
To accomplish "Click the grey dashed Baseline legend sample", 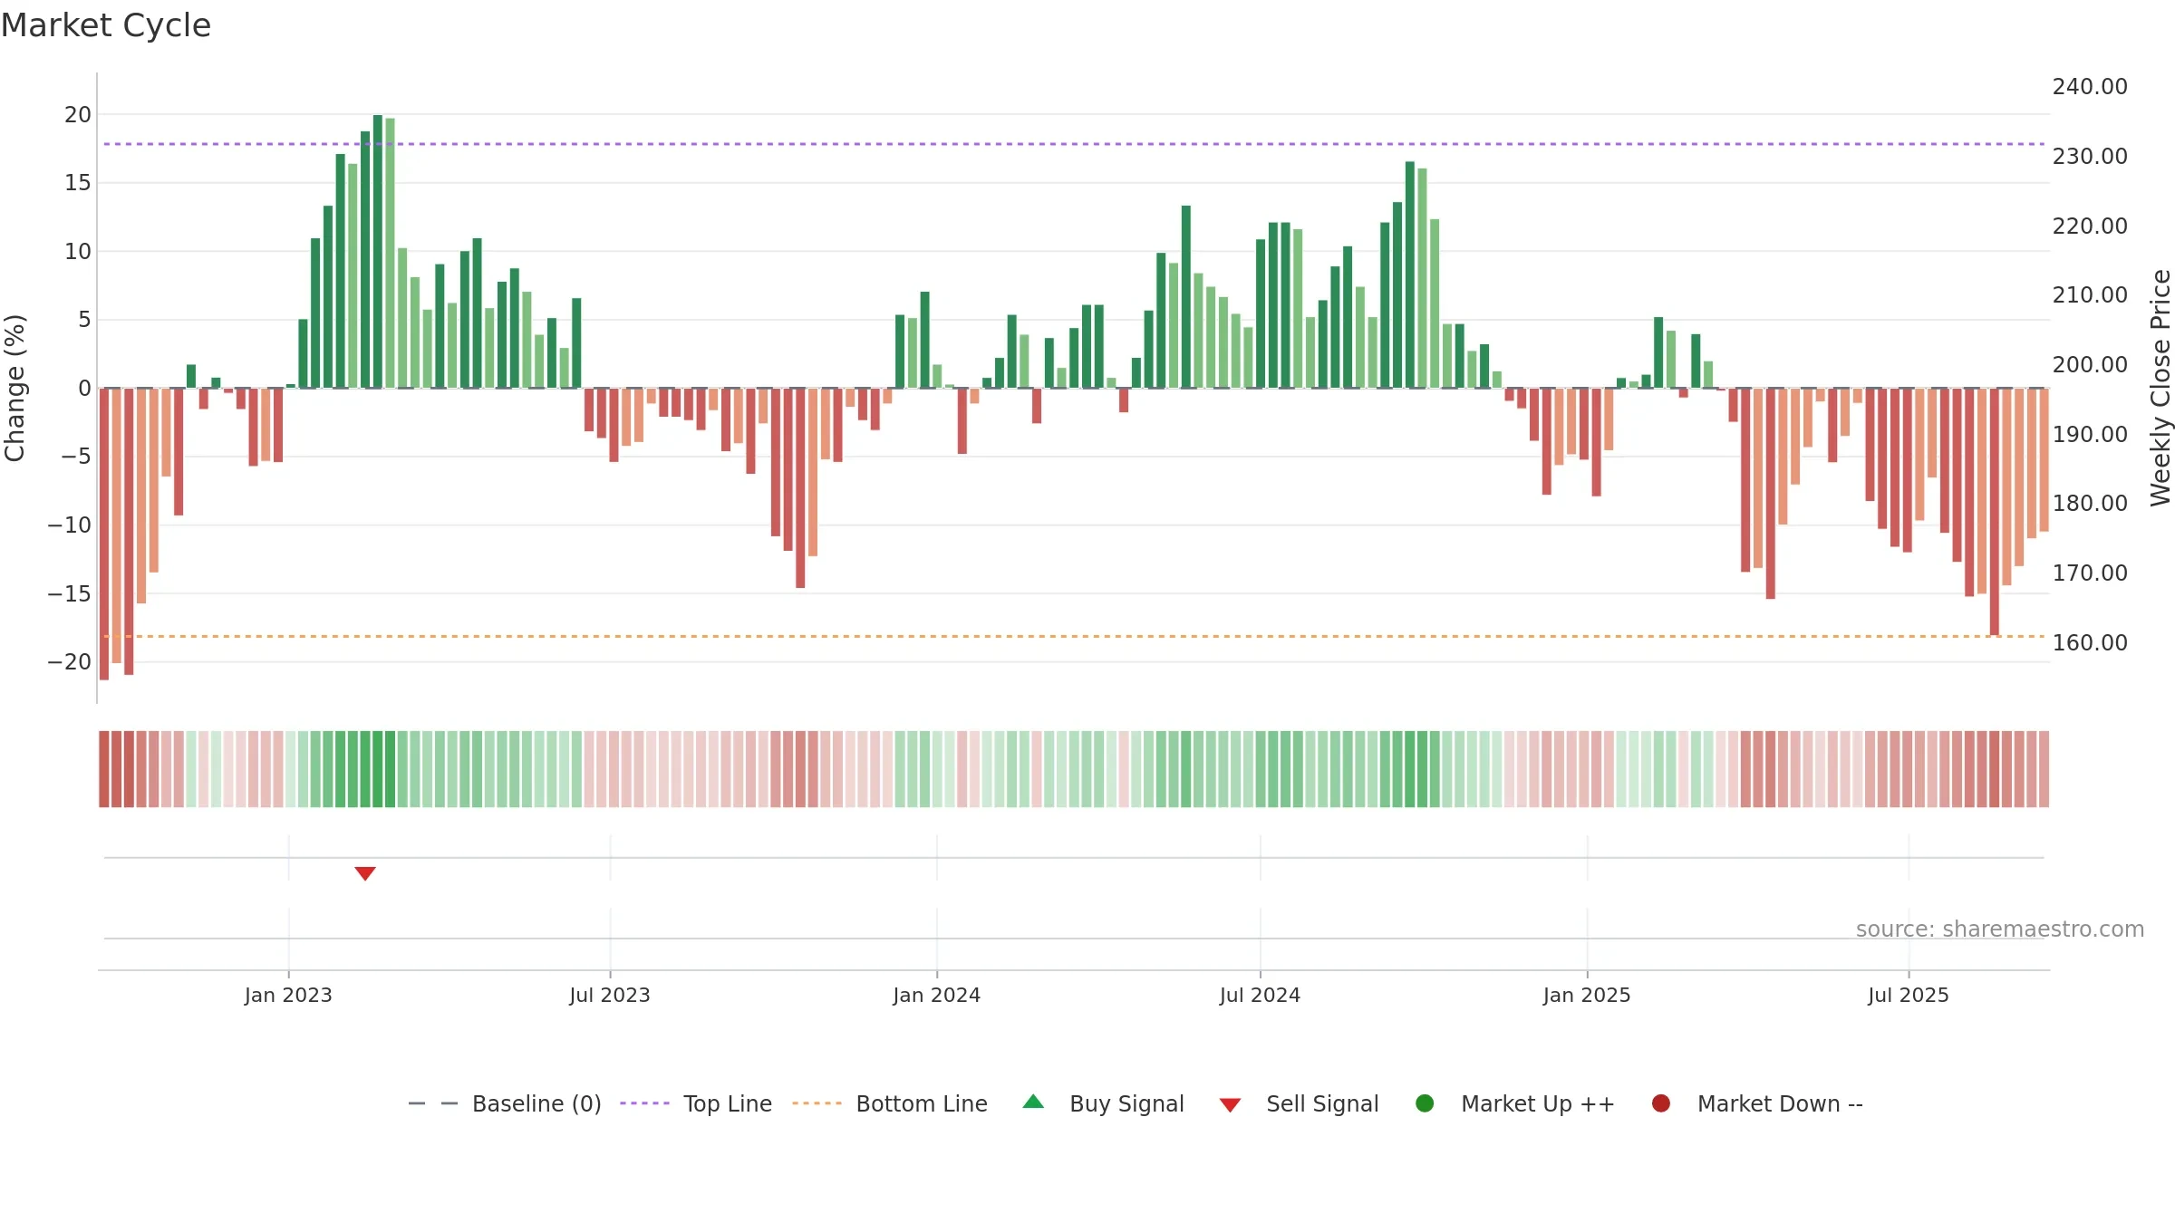I will (x=433, y=1103).
